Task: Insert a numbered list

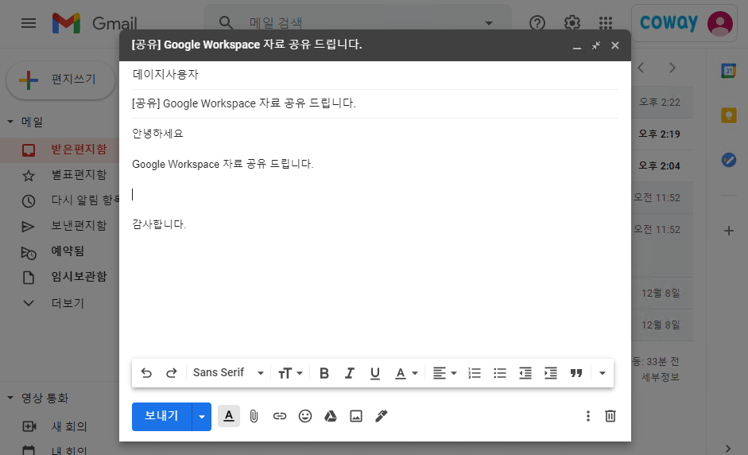Action: click(x=475, y=373)
